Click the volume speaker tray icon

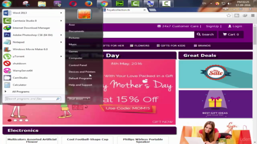(x=229, y=4)
